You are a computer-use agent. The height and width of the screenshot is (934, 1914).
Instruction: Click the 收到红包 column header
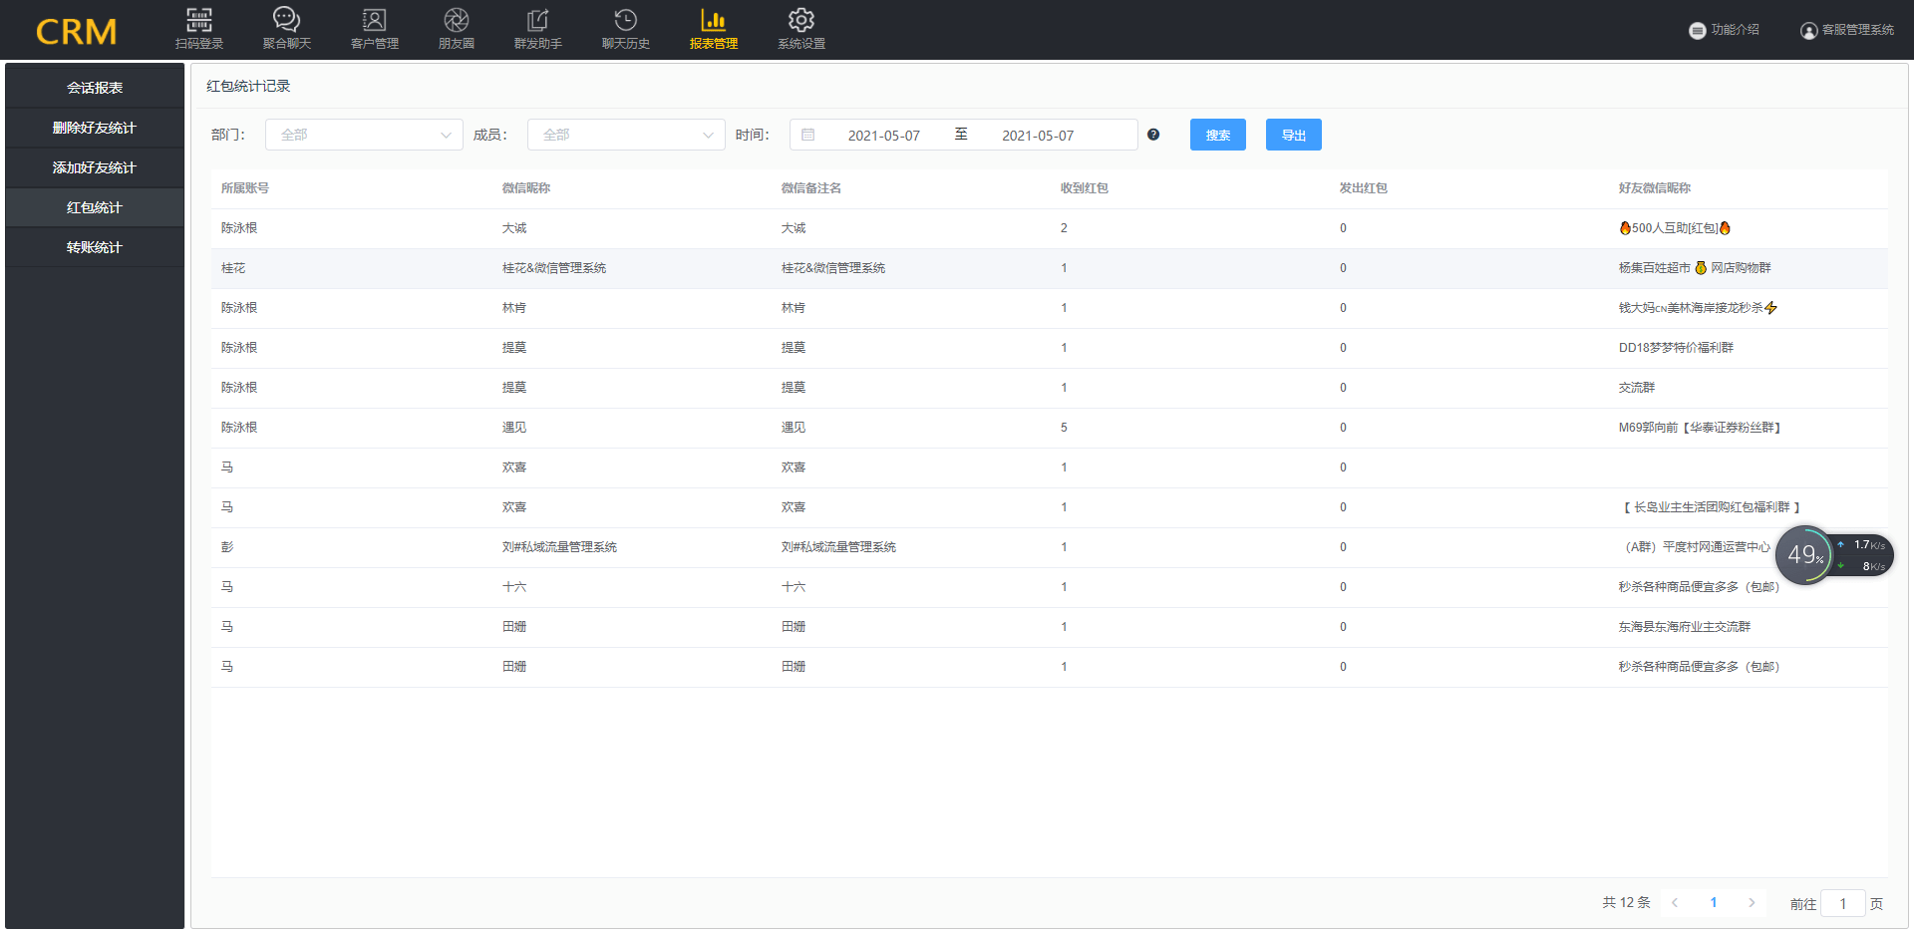click(1085, 188)
